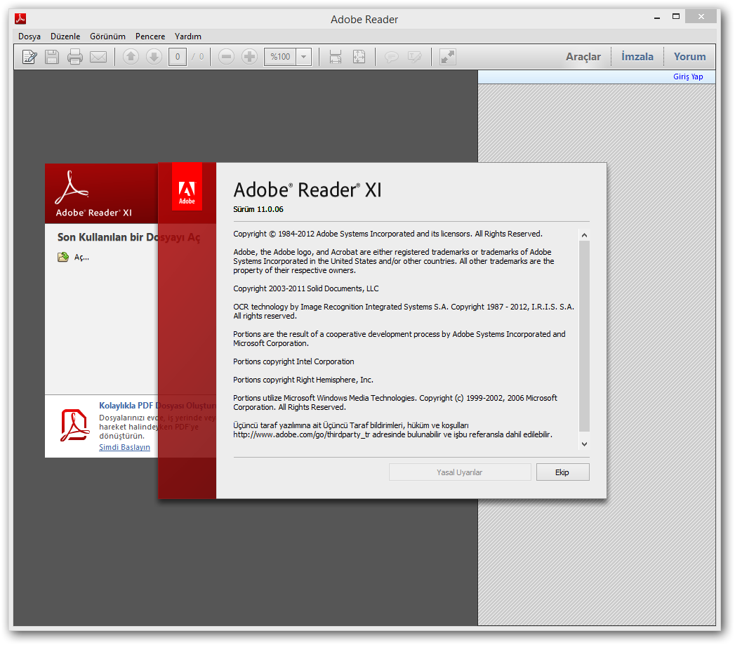Zoom in using the plus icon

249,57
